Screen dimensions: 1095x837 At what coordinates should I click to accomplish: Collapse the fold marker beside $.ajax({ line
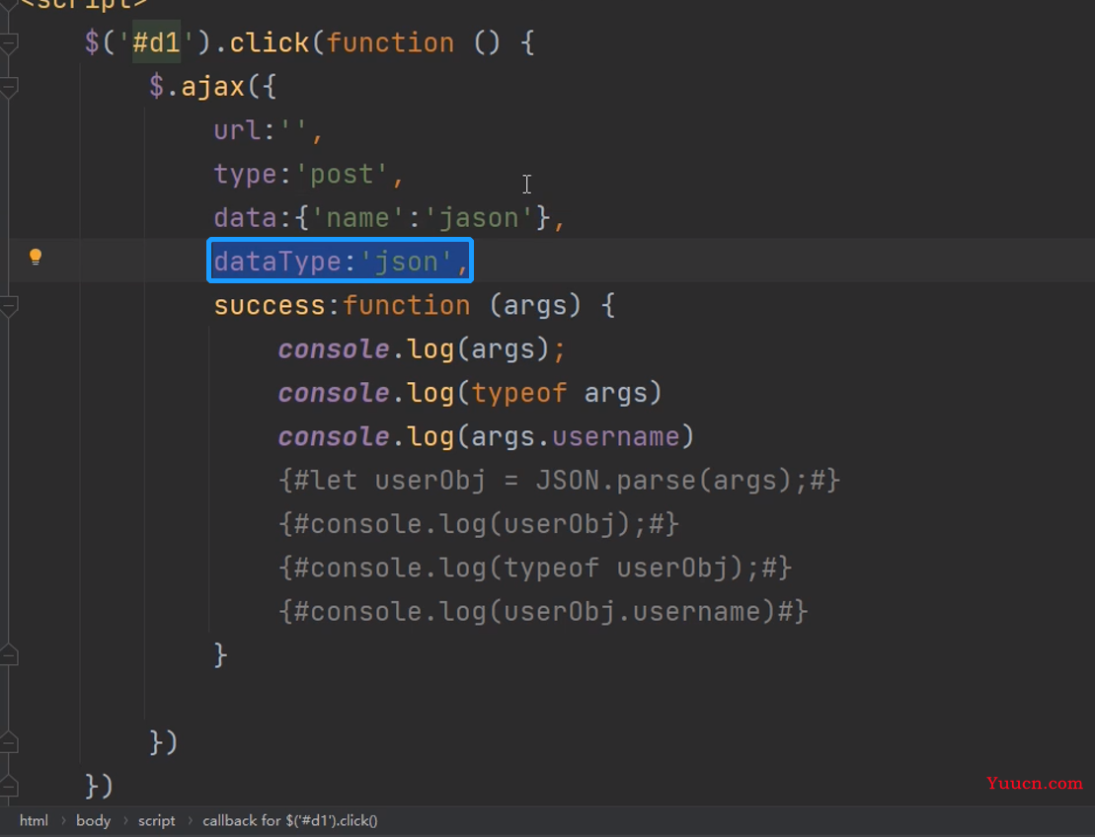[x=8, y=87]
